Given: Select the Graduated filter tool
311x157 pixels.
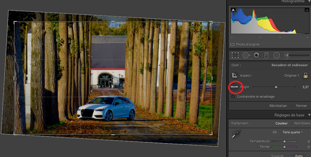Looking at the screenshot, I should [x=266, y=55].
